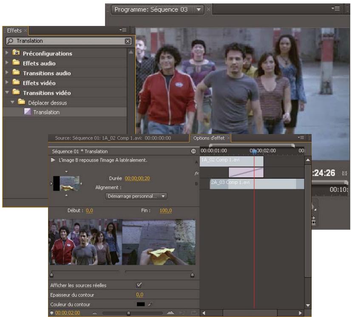Toggle Afficher les sources réelles checkbox
The image size is (352, 317).
139,285
